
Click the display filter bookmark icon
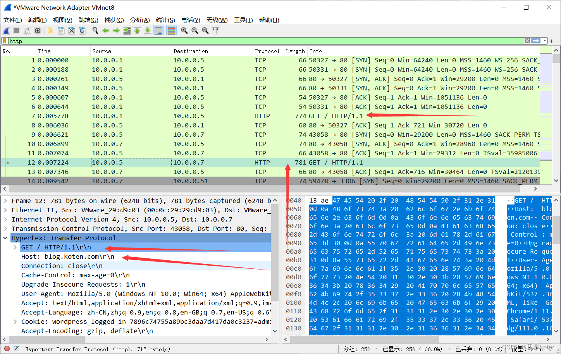5,41
